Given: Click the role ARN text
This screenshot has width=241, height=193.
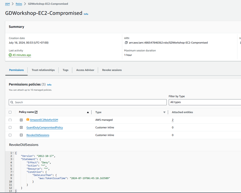Looking at the screenshot, I should tap(168, 43).
